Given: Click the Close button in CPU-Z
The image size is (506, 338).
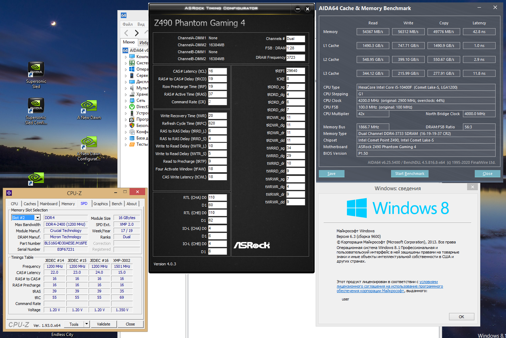Looking at the screenshot, I should click(130, 324).
